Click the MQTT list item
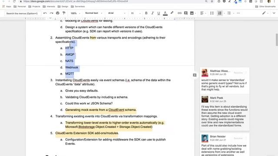Image resolution: width=278 pixels, height=156 pixels. [x=69, y=74]
